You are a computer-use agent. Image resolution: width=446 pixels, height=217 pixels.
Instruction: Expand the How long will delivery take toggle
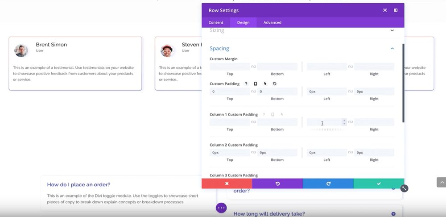[x=314, y=213]
